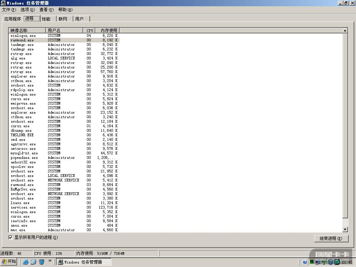Select the lsass.exe process row
Image resolution: width=356 pixels, height=267 pixels.
[x=64, y=203]
